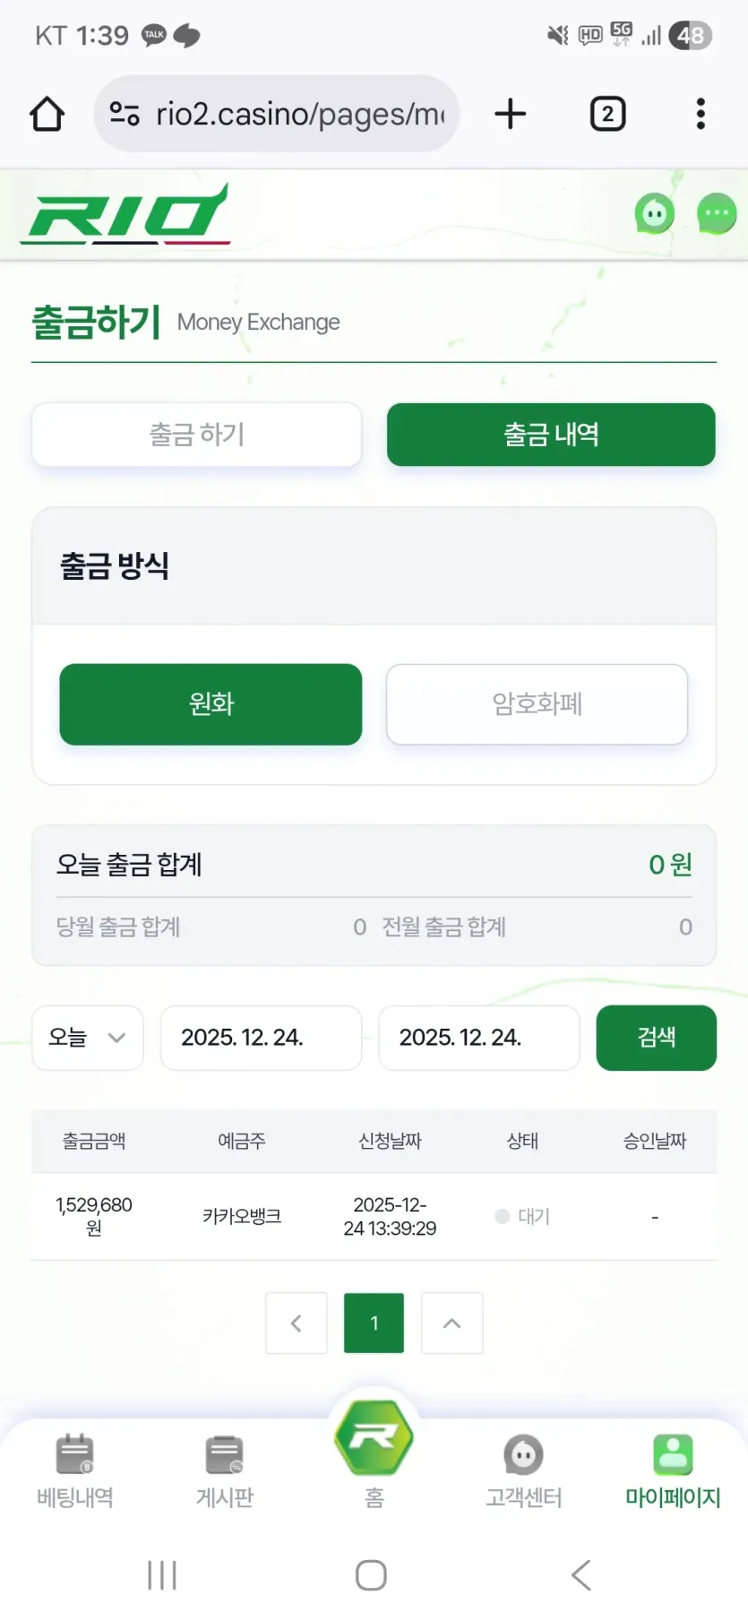Tap the green face customer support icon
The width and height of the screenshot is (748, 1621).
[655, 214]
